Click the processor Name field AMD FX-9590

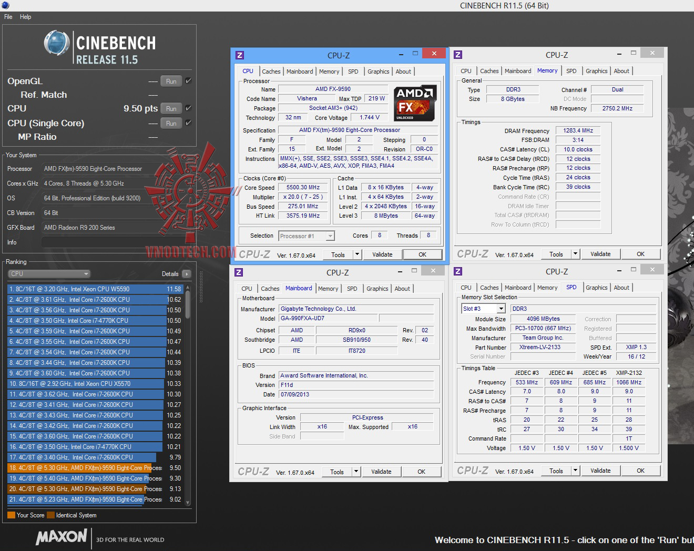click(x=333, y=89)
